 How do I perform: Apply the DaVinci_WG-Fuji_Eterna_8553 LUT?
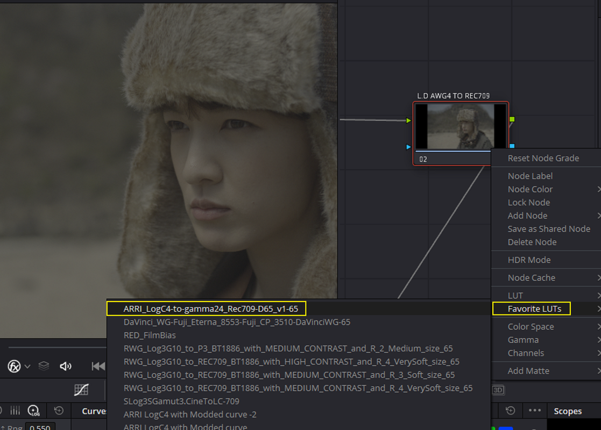pyautogui.click(x=299, y=322)
